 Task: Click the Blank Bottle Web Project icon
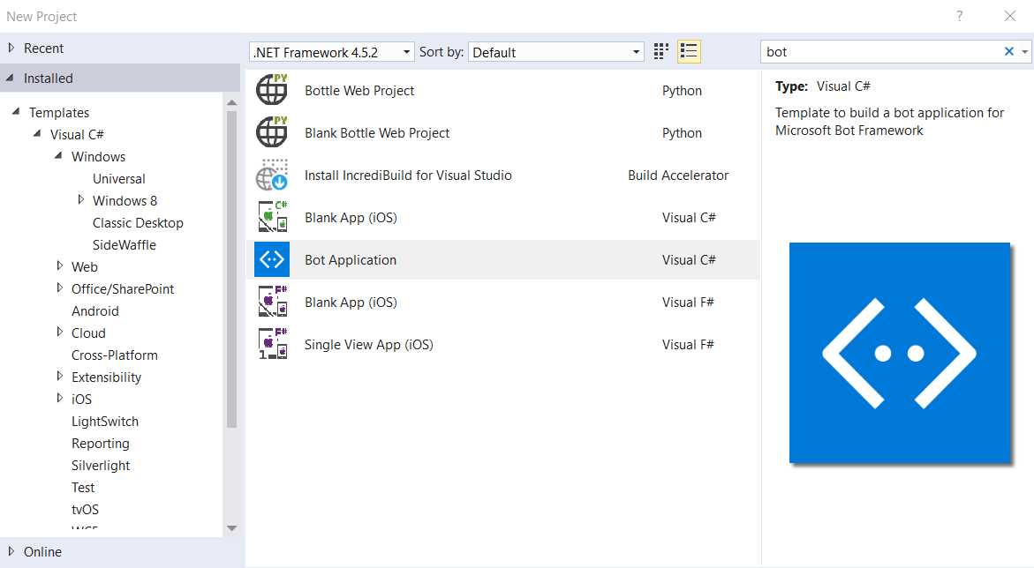[271, 132]
